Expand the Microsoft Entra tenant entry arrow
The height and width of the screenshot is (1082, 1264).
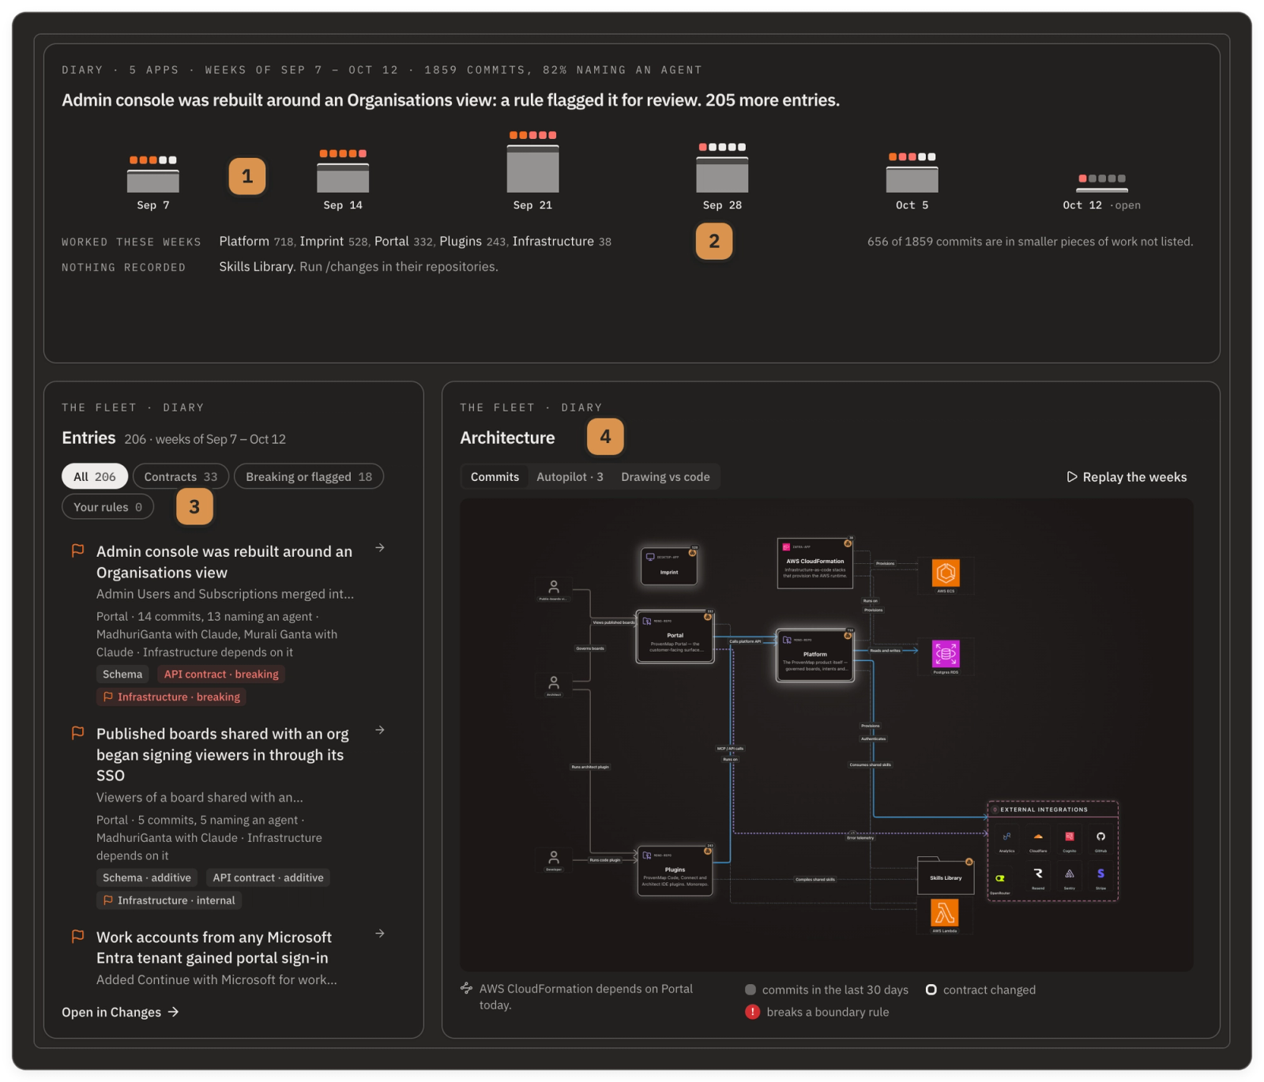click(x=380, y=934)
